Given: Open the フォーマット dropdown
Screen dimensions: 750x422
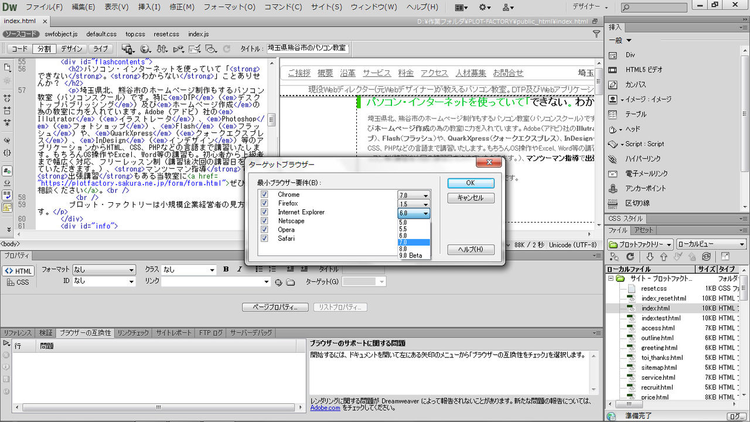Looking at the screenshot, I should coord(104,270).
